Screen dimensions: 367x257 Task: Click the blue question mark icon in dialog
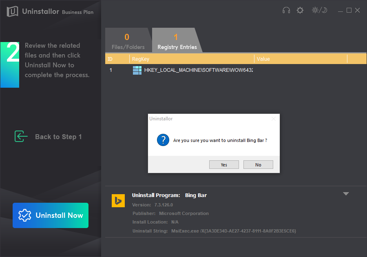[163, 140]
